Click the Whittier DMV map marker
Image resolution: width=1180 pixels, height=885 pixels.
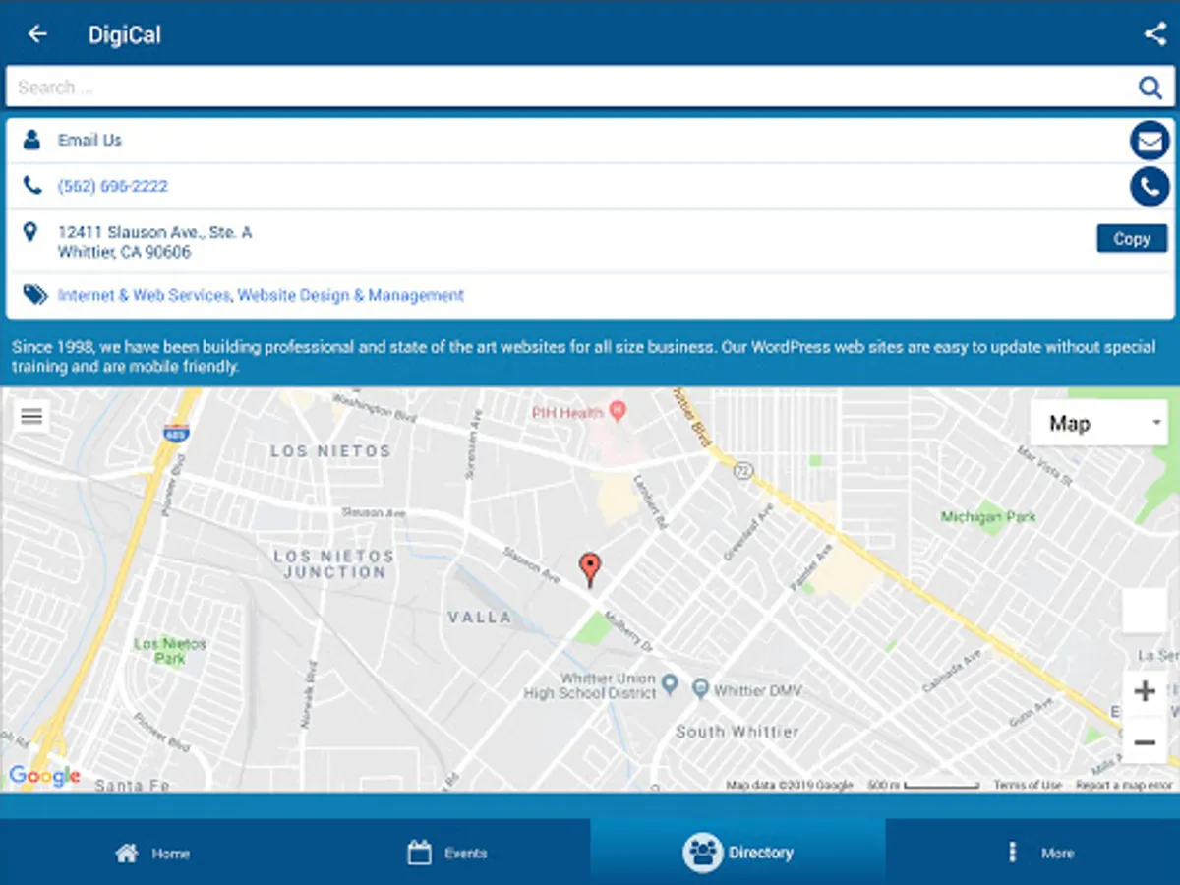tap(700, 688)
